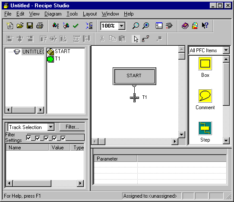Open the Tools menu
Screen dimensions: 234x202
pyautogui.click(x=72, y=14)
